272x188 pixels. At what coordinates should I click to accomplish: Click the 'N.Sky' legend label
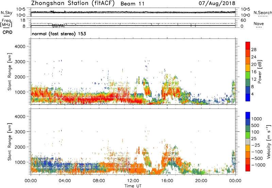click(6, 13)
